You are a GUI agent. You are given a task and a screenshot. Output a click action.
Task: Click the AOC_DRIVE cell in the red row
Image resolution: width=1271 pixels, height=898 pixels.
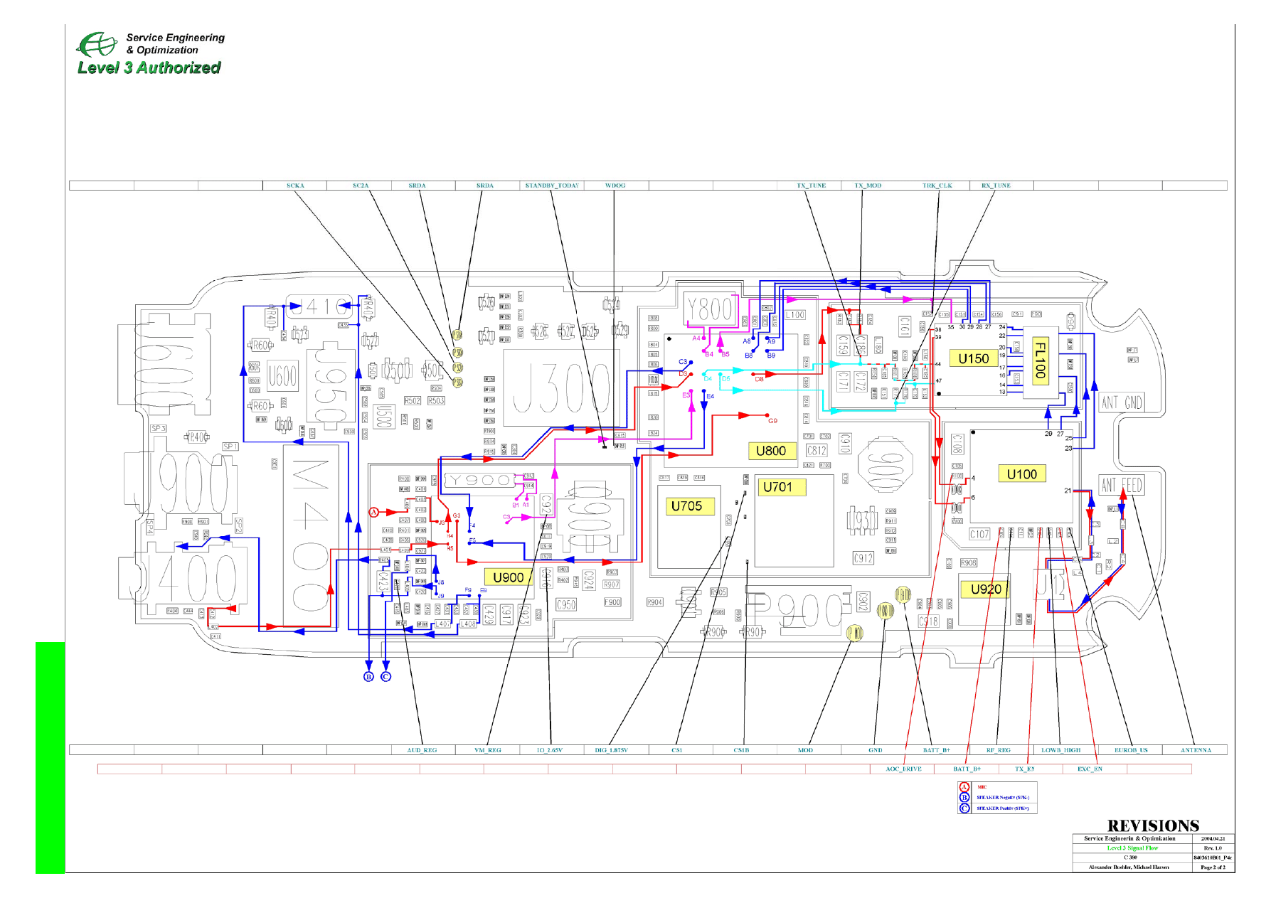pos(903,769)
